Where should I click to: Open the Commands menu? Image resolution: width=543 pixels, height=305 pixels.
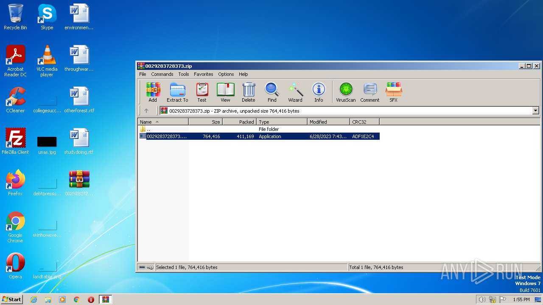point(162,74)
